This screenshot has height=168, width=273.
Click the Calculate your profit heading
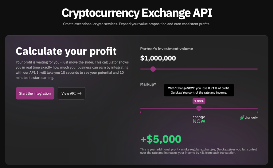(66, 51)
